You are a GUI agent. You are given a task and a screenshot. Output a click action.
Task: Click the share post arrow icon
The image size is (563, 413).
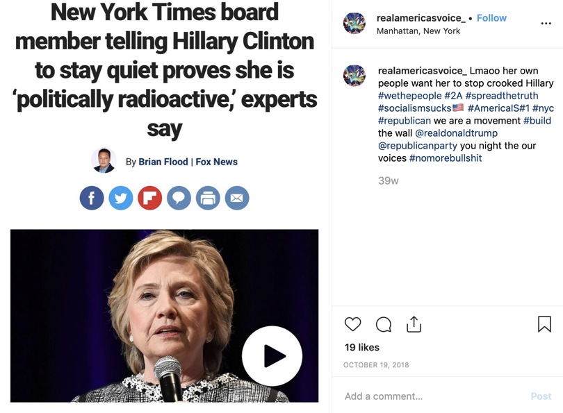point(414,324)
